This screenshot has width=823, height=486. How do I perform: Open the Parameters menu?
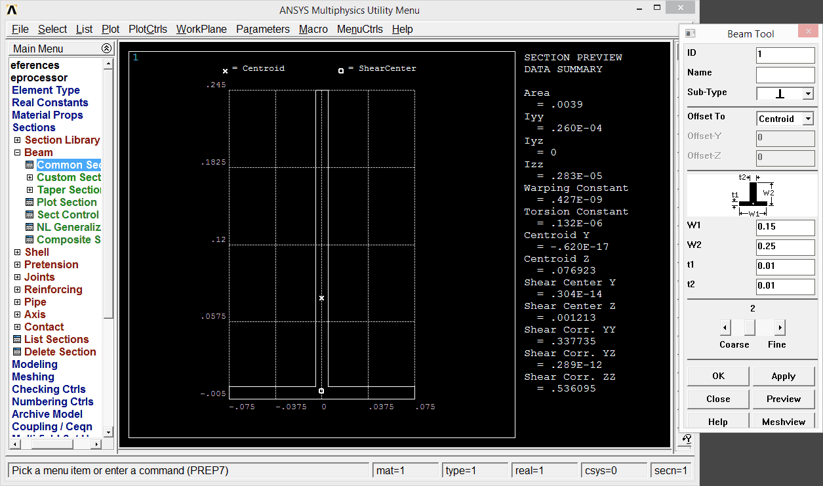tap(263, 29)
